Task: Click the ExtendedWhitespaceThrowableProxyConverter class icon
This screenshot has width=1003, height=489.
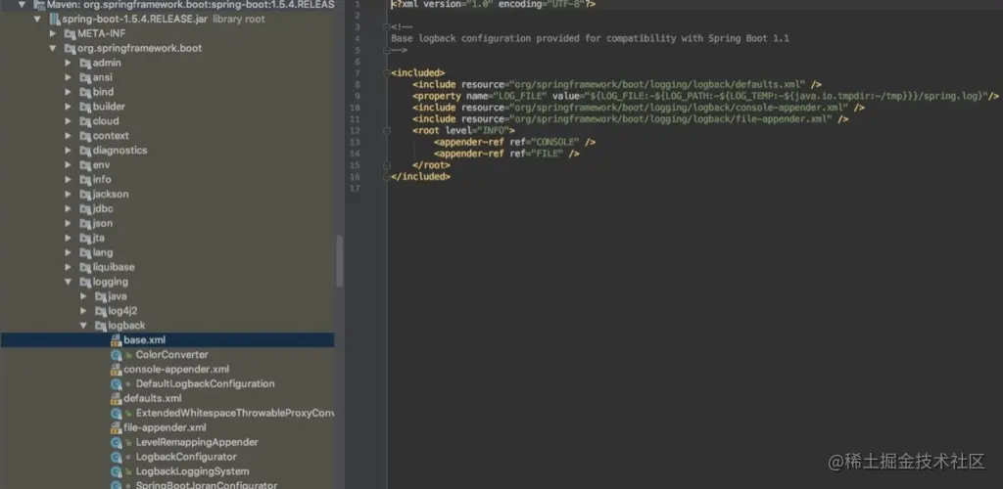Action: [x=116, y=413]
